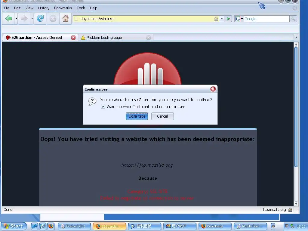
Task: Click the security icon in the address bar
Action: 216,19
